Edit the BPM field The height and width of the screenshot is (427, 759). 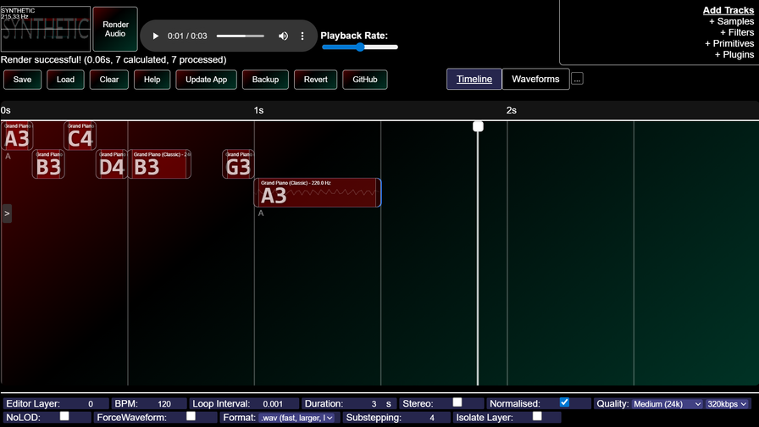click(x=164, y=404)
